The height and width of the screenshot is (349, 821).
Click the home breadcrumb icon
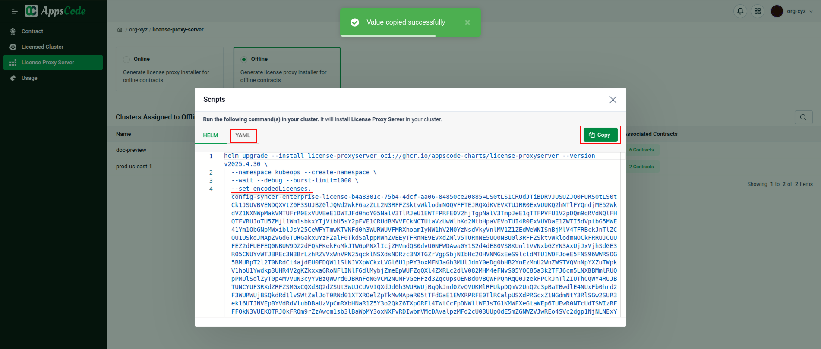(120, 30)
